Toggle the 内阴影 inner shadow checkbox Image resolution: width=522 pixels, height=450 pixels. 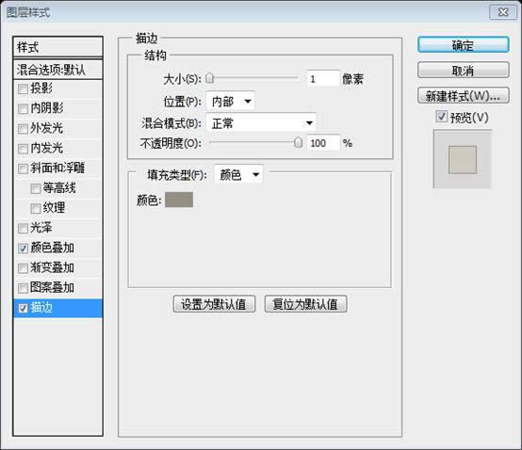(x=23, y=109)
